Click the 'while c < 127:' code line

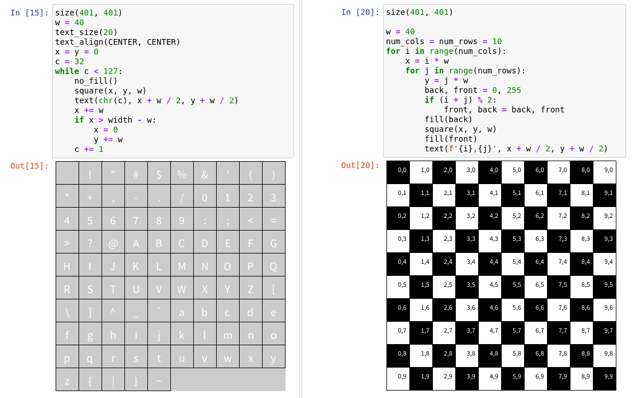coord(89,71)
